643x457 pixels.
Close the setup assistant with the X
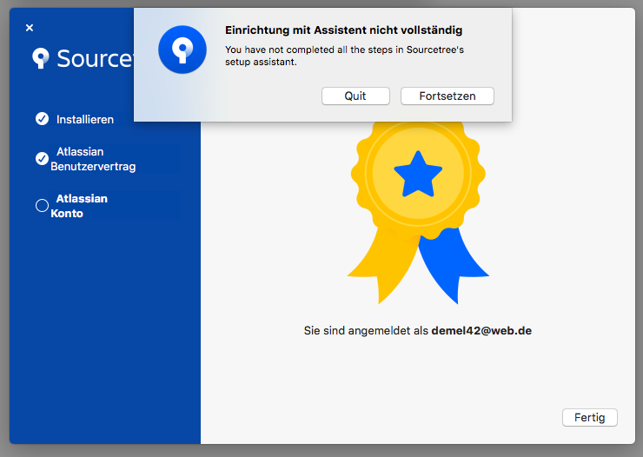coord(30,28)
